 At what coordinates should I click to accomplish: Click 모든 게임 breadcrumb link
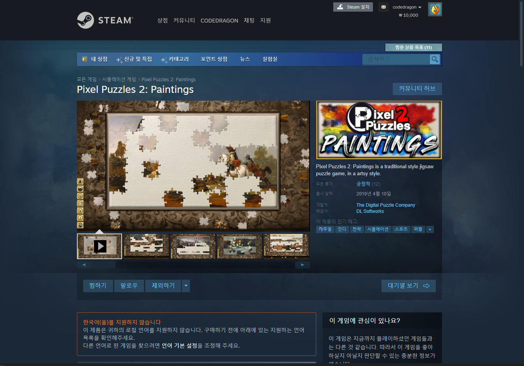coord(87,79)
